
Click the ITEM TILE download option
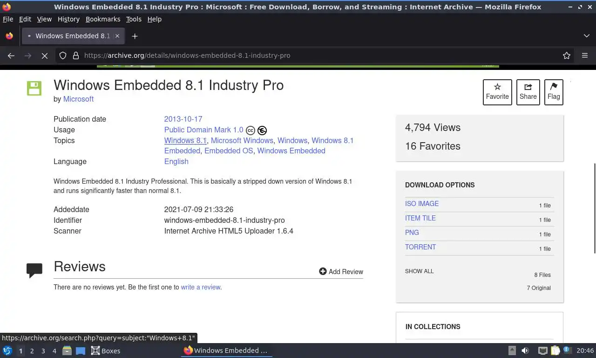click(420, 218)
